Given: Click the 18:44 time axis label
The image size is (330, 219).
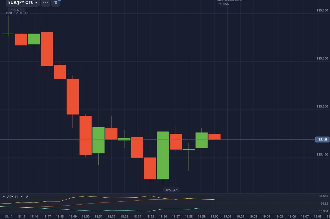Looking at the screenshot, I should click(8, 216).
